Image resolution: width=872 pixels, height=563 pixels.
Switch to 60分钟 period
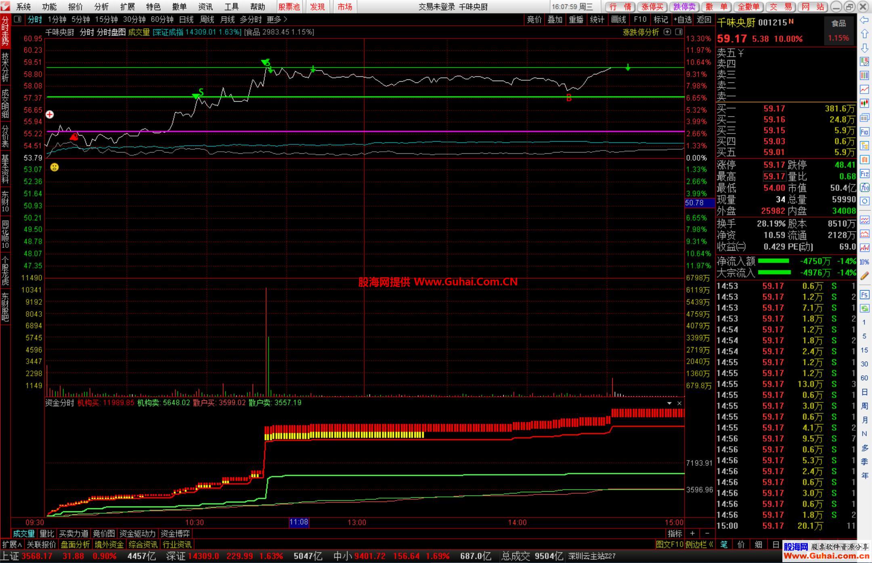tap(162, 19)
